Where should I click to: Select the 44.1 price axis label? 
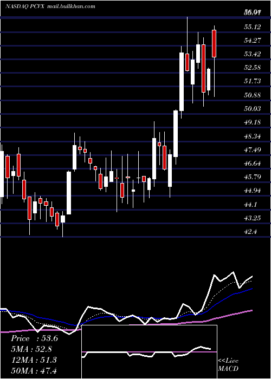coord(250,205)
